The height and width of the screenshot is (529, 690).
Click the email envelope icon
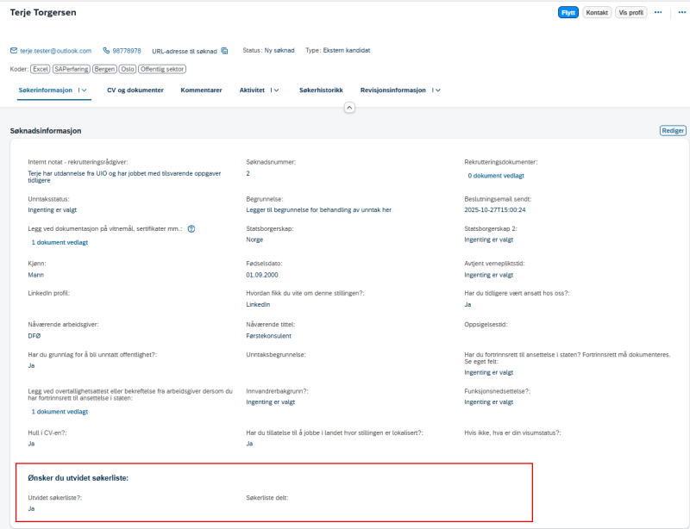coord(14,51)
